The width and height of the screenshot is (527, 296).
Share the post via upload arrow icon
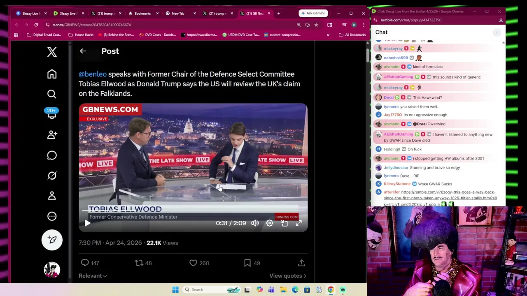tap(301, 263)
